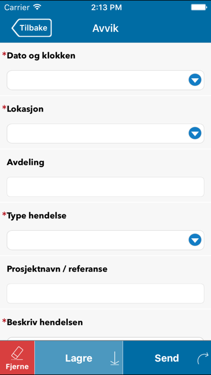Focus the Prosjektnavn / referanse input field

tap(105, 294)
